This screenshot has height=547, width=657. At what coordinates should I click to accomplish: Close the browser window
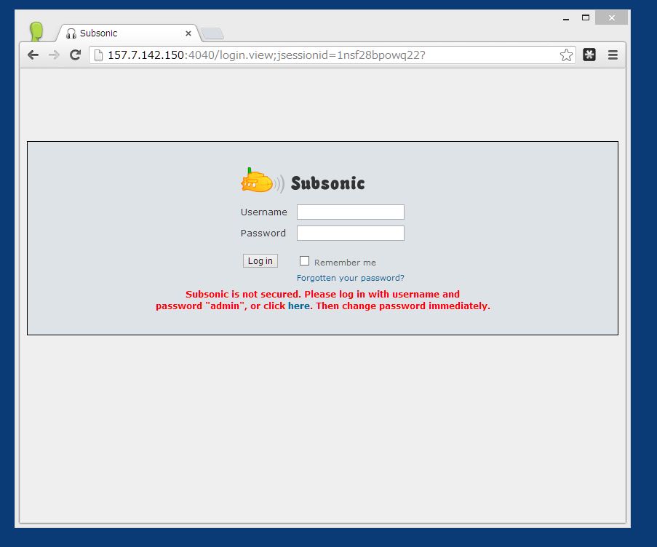(611, 17)
